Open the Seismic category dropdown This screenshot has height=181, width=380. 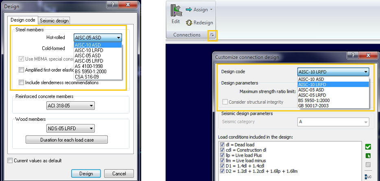[x=333, y=122]
